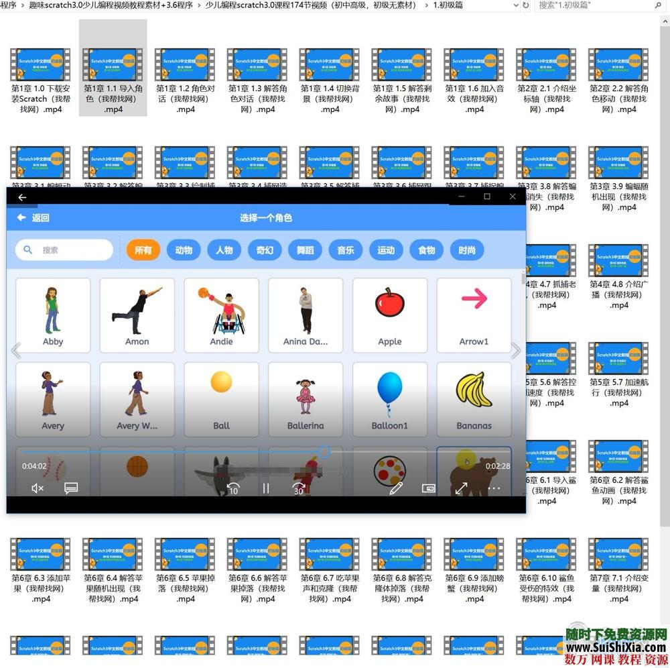Switch player to mini view mode
The width and height of the screenshot is (670, 668).
pyautogui.click(x=429, y=488)
